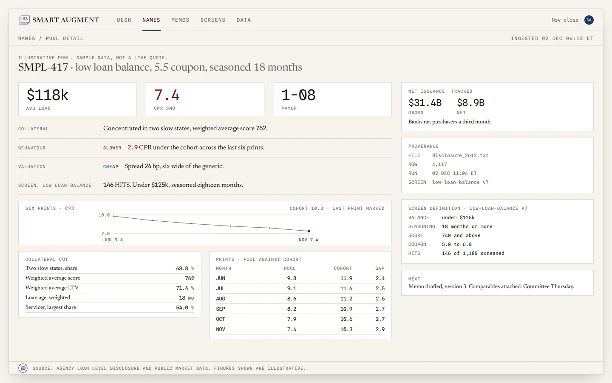The height and width of the screenshot is (383, 612).
Task: Click Weighted average LTV row
Action: [x=110, y=288]
